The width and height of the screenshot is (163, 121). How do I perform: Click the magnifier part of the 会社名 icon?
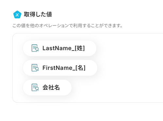tap(37, 89)
